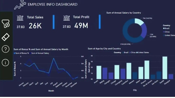Click the EMPLOYEE INFO DASHBOARD title

click(52, 4)
